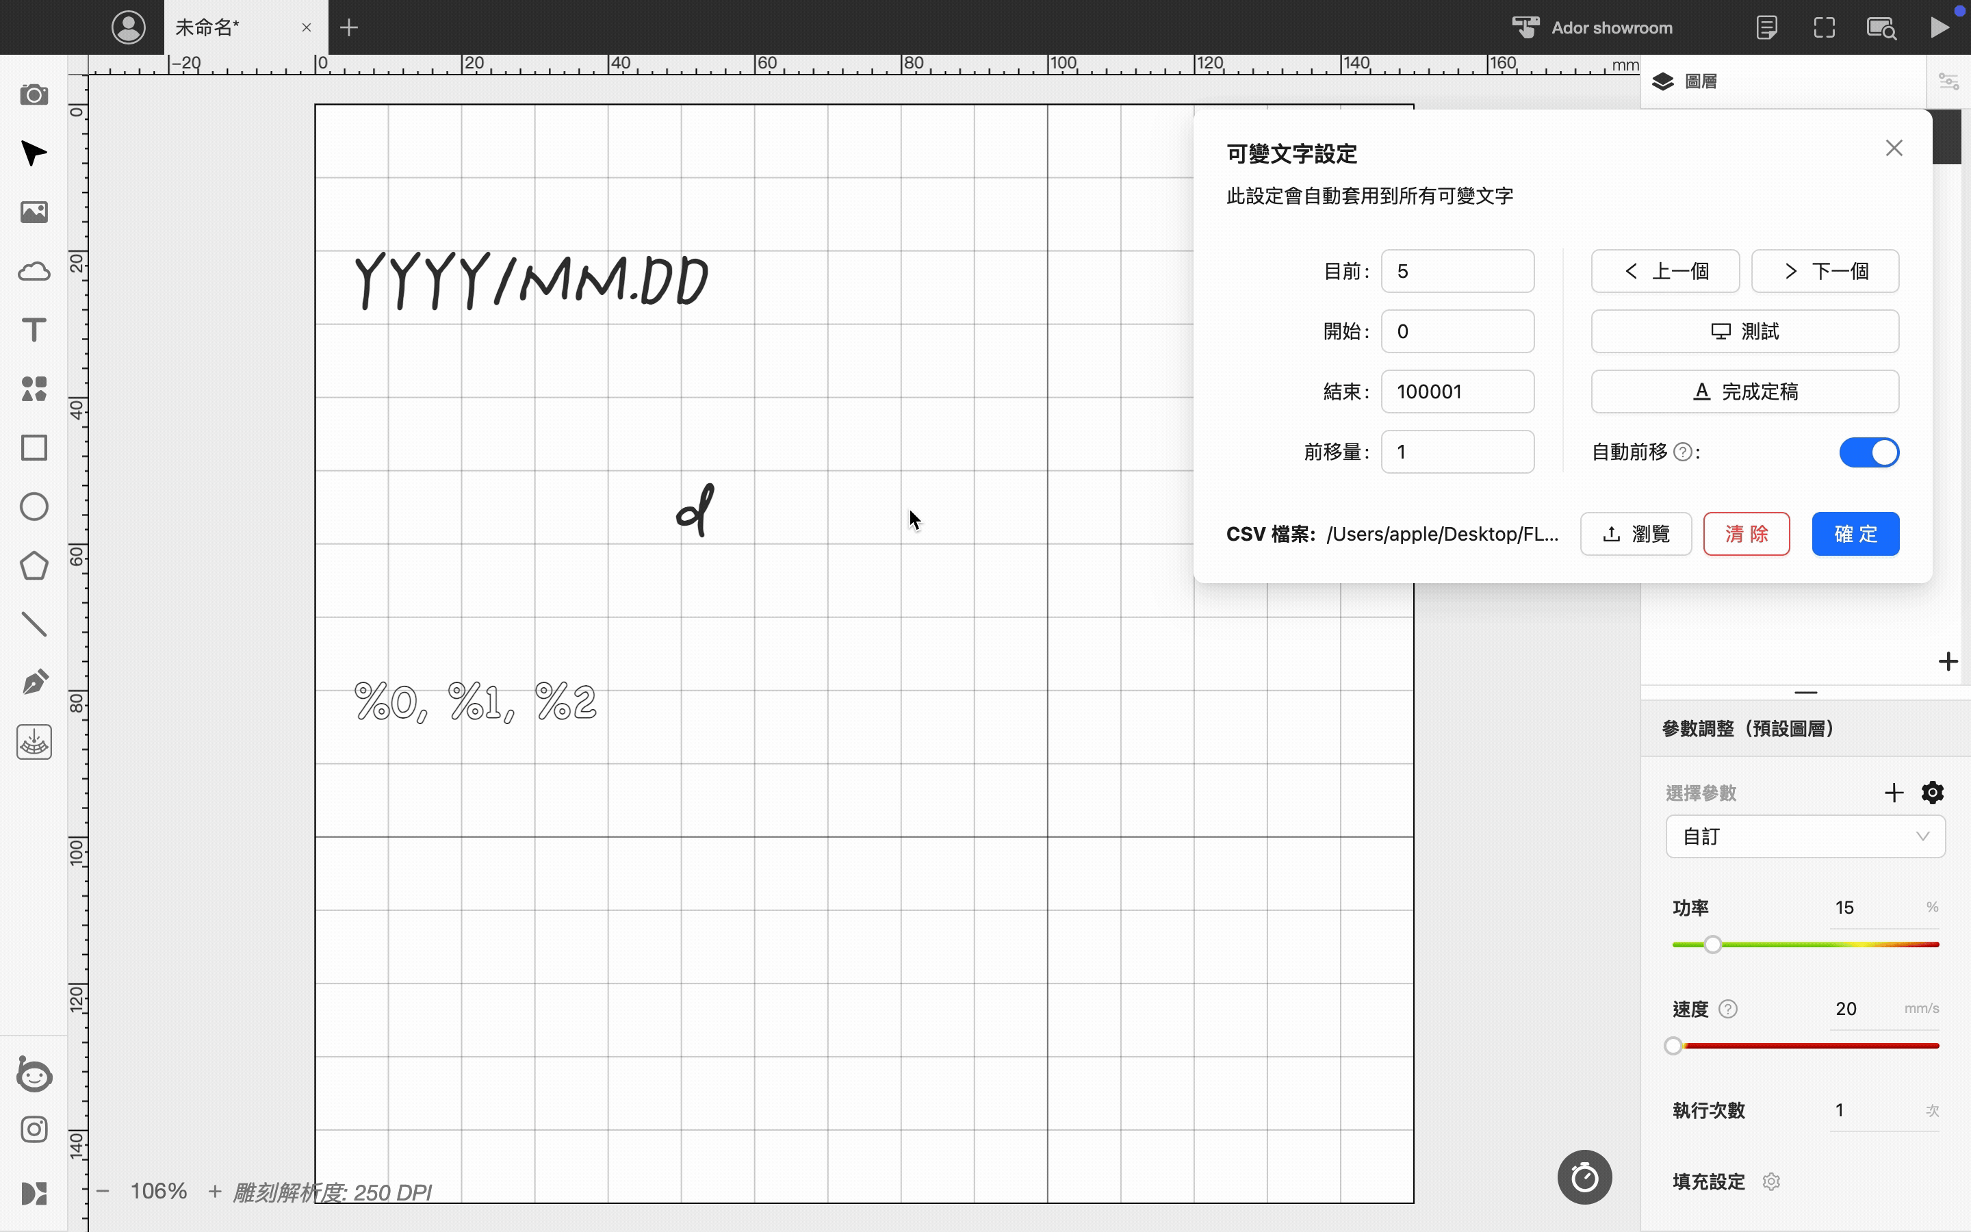Go to next variable text 下一個
Image resolution: width=1971 pixels, height=1232 pixels.
[1825, 271]
